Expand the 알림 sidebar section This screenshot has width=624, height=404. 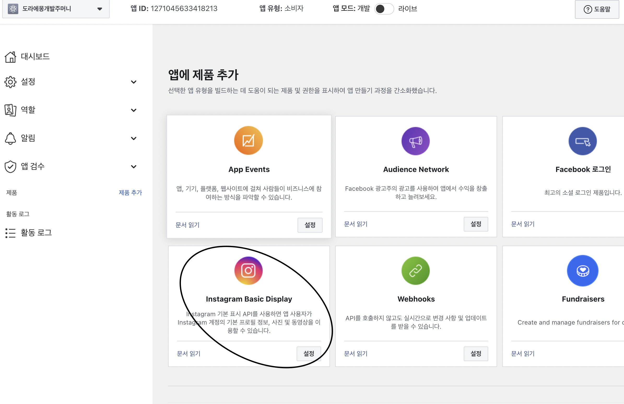point(133,138)
